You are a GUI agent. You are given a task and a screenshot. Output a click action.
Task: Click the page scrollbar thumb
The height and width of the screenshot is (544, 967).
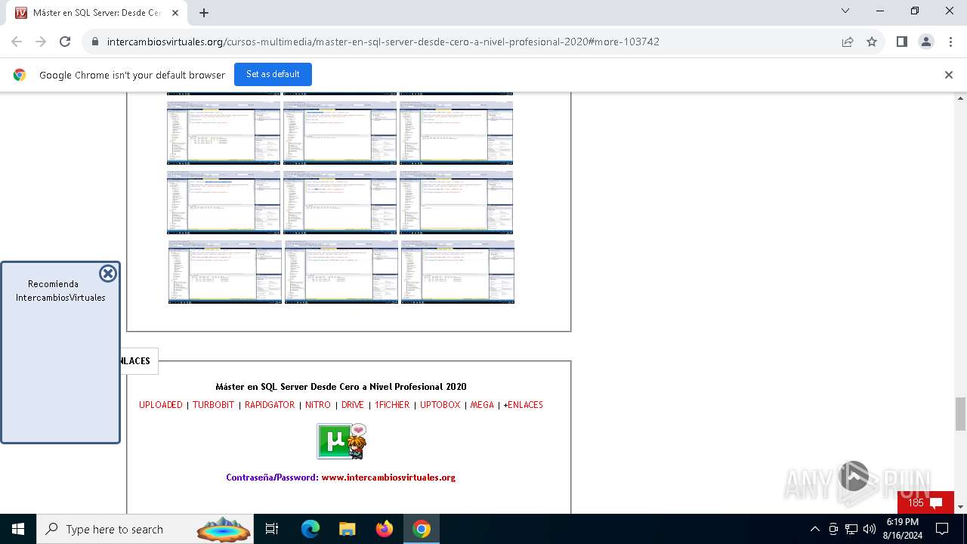coord(960,413)
